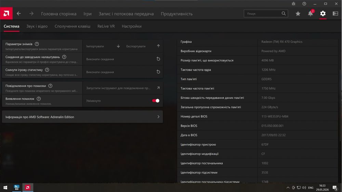Click the bug report icon in title bar
Image resolution: width=342 pixels, height=192 pixels.
coord(293,4)
